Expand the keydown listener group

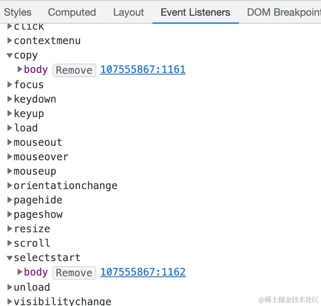(10, 99)
